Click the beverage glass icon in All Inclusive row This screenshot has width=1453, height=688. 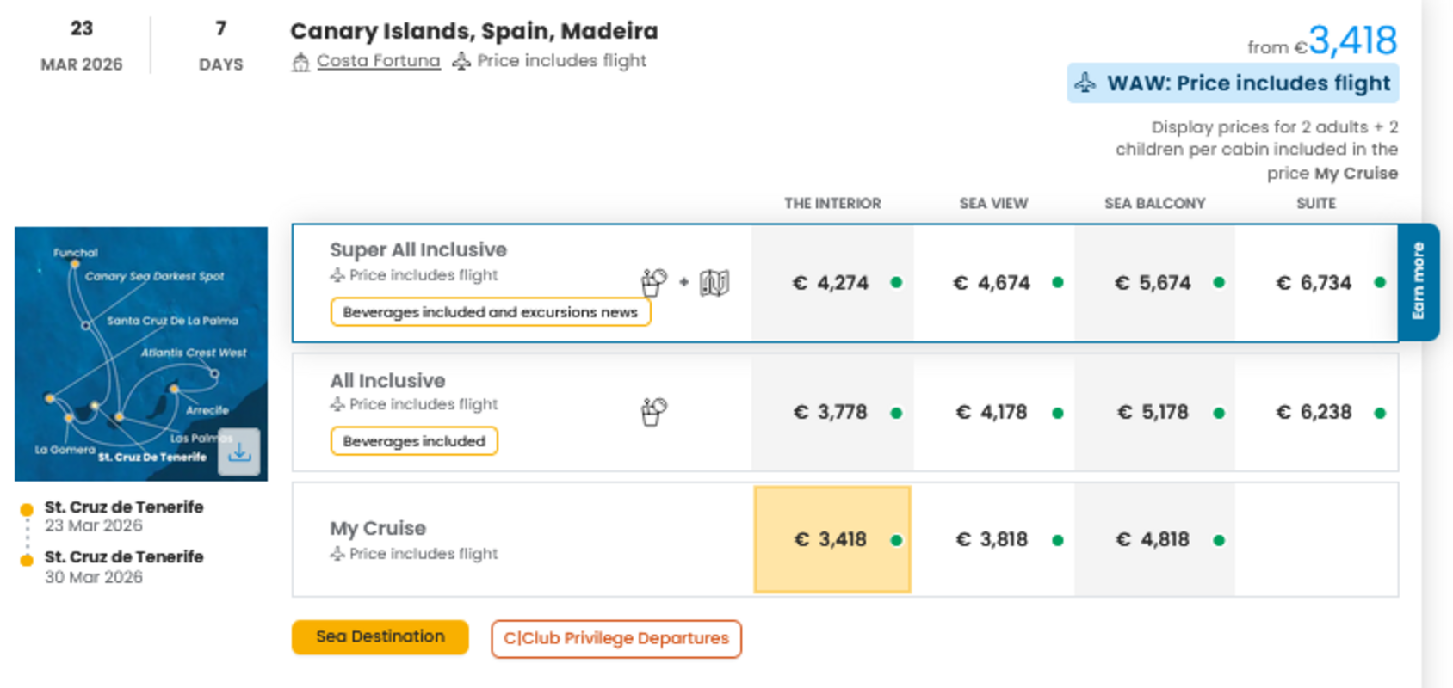(652, 411)
